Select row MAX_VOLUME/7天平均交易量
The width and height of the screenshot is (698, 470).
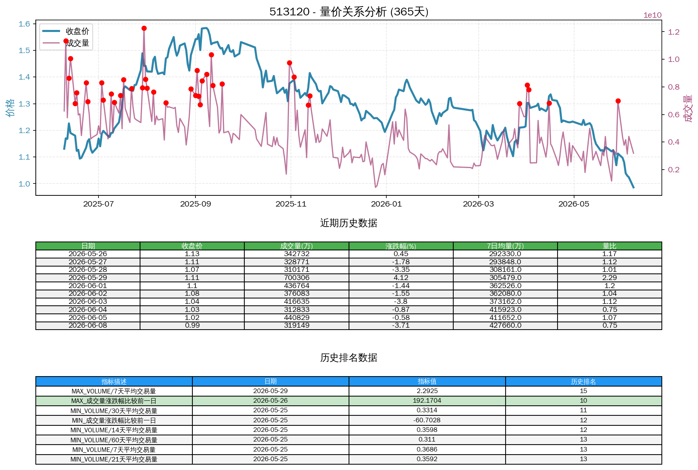tap(349, 391)
